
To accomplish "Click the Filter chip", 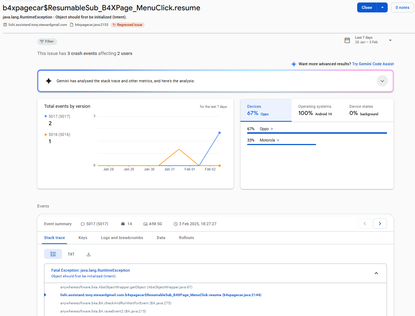I will click(47, 41).
